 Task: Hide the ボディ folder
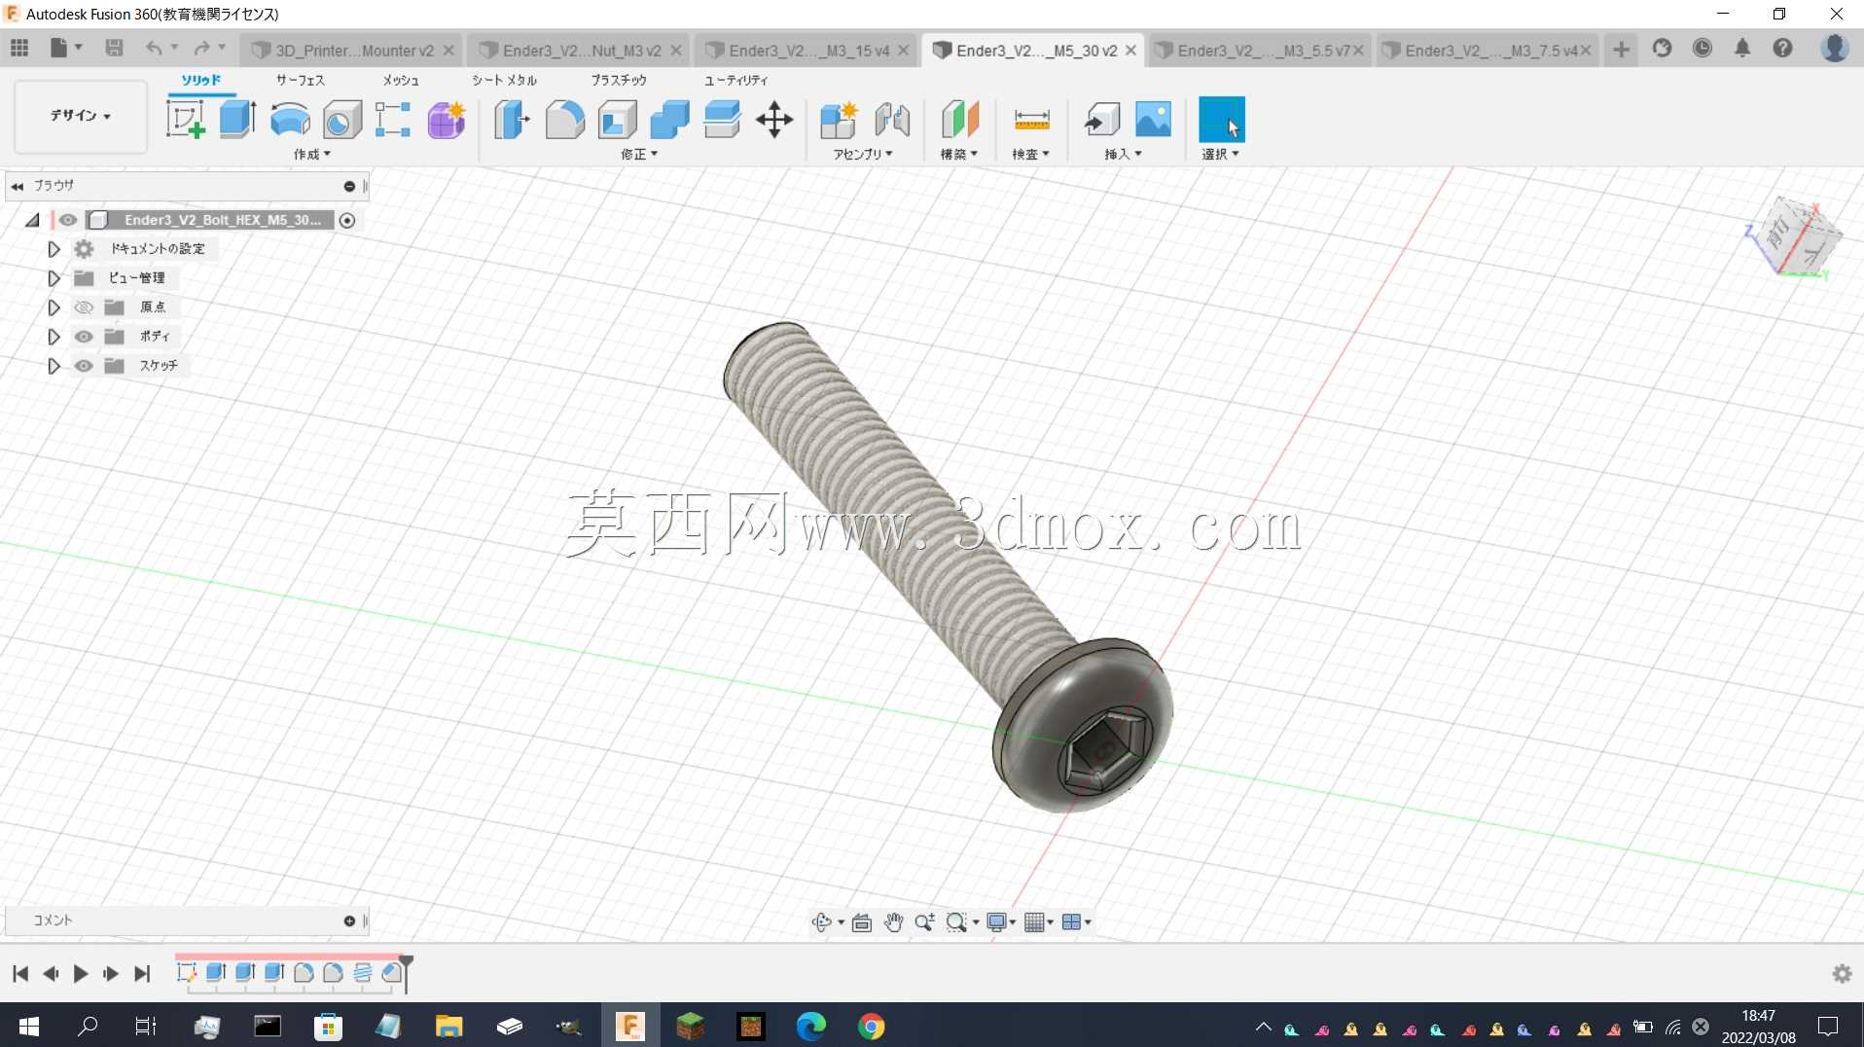click(84, 337)
